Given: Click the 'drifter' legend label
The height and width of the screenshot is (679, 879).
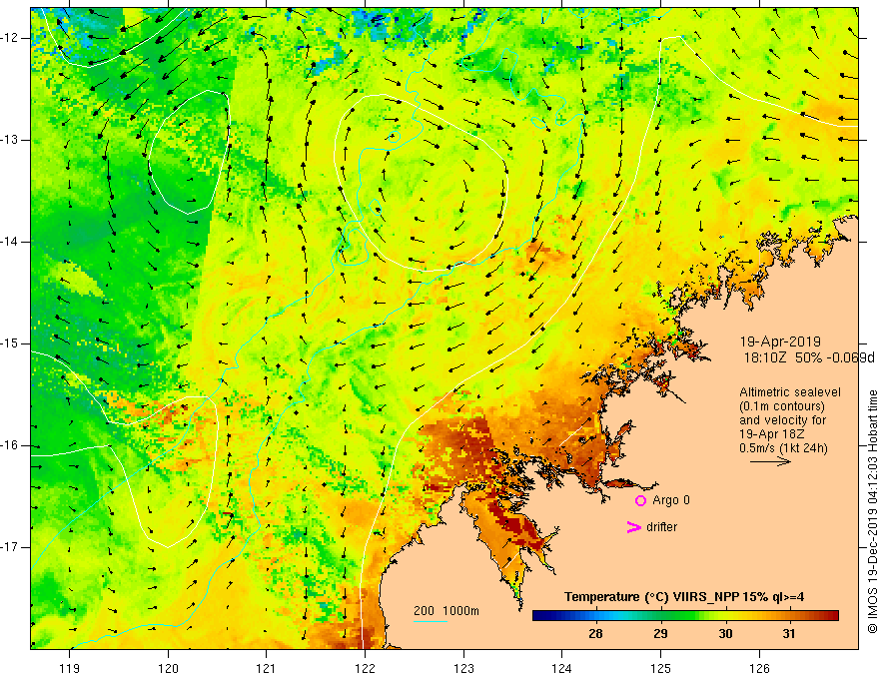Looking at the screenshot, I should click(661, 527).
